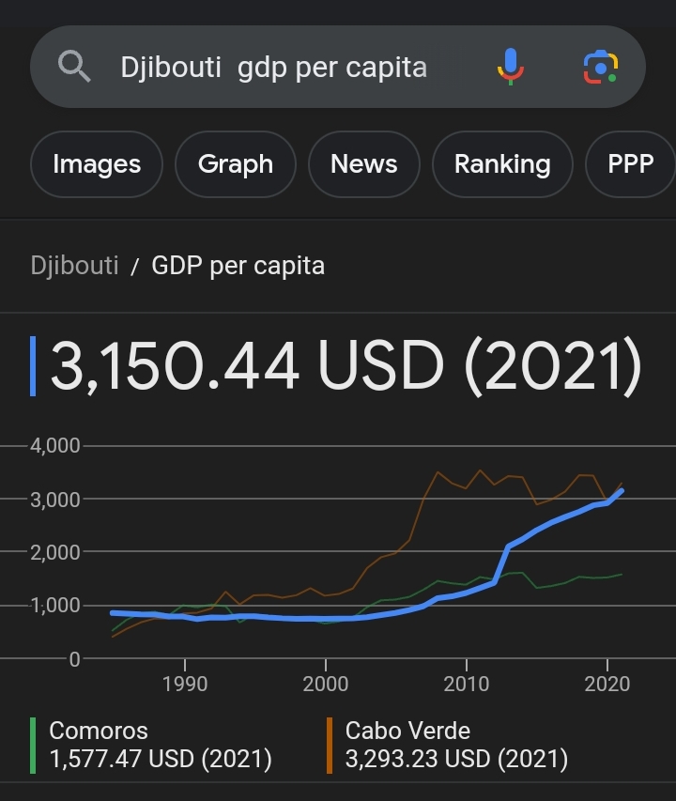
Task: Start voice search with microphone icon
Action: pyautogui.click(x=511, y=67)
